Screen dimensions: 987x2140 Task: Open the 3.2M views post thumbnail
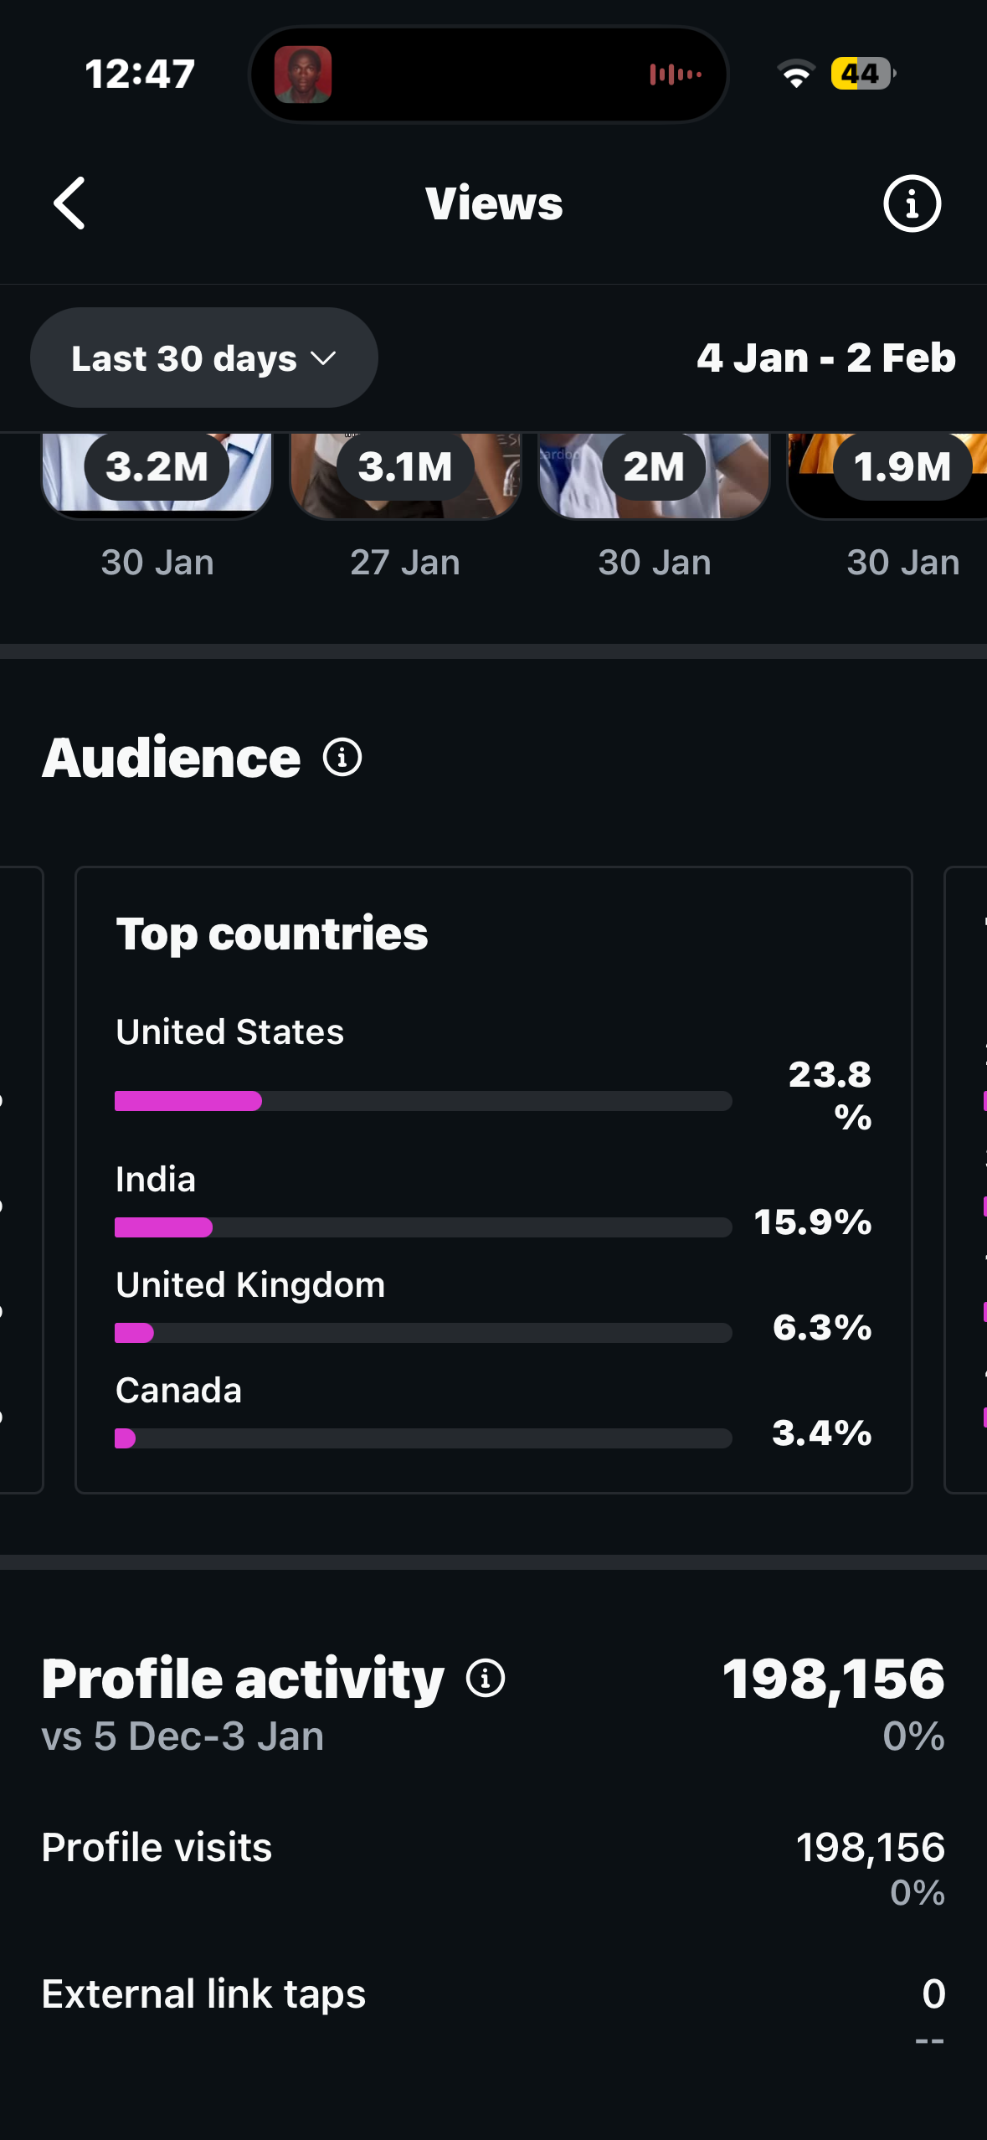157,474
